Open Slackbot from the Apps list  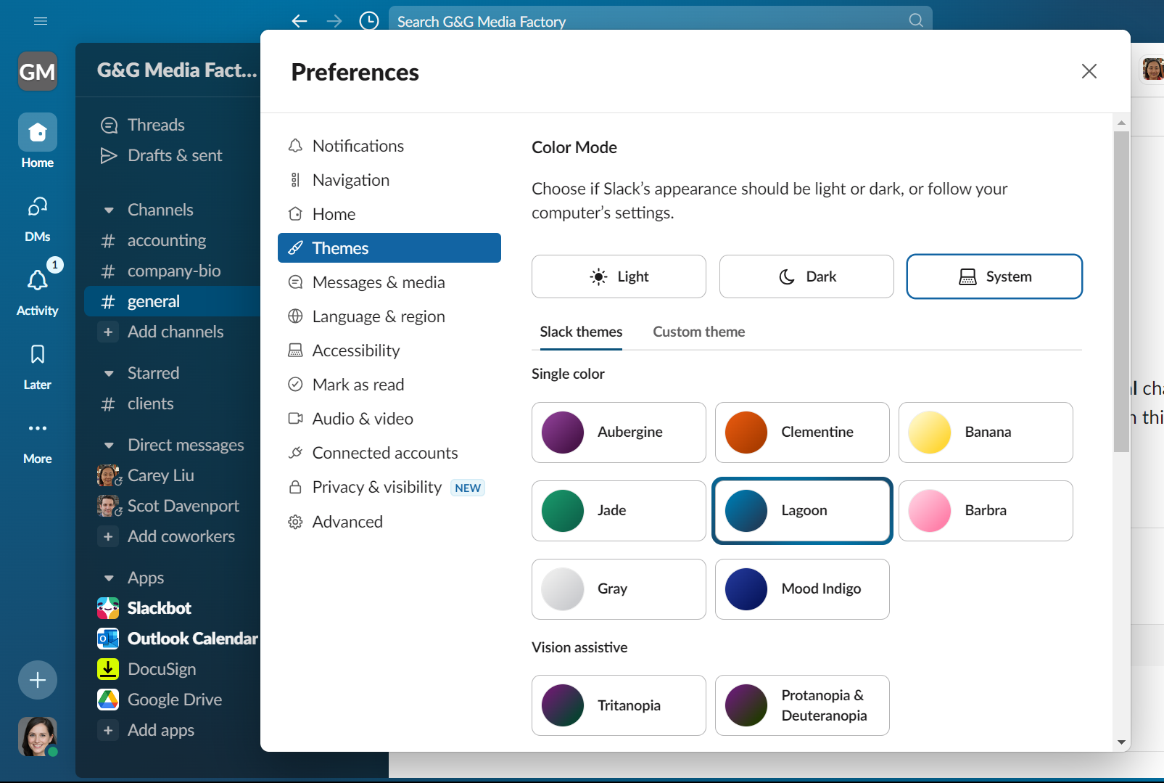[x=159, y=607]
